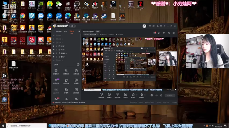Open Dota 2 desktop icon
The image size is (229, 128).
[x=23, y=41]
